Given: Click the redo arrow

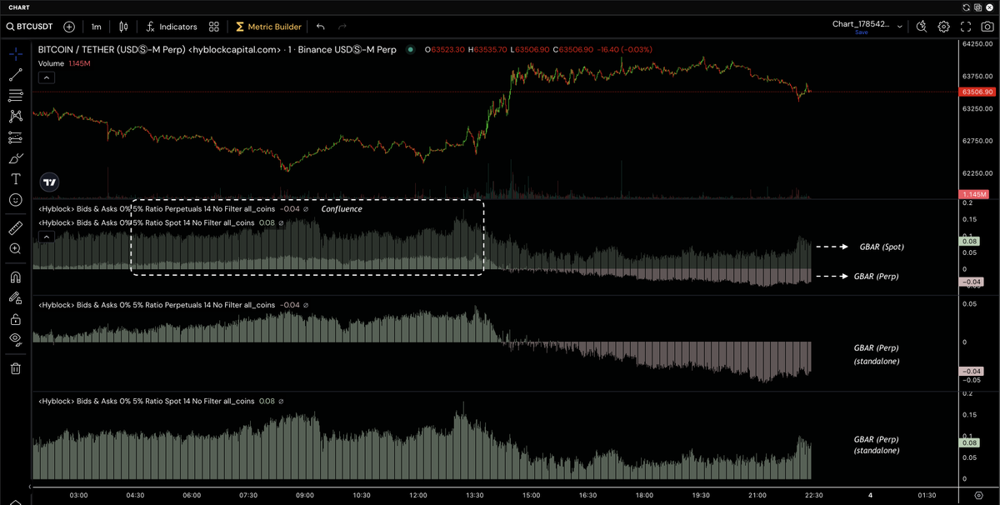Looking at the screenshot, I should pyautogui.click(x=342, y=27).
